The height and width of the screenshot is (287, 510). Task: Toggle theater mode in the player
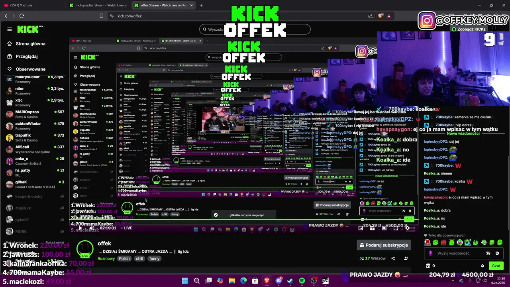click(384, 228)
